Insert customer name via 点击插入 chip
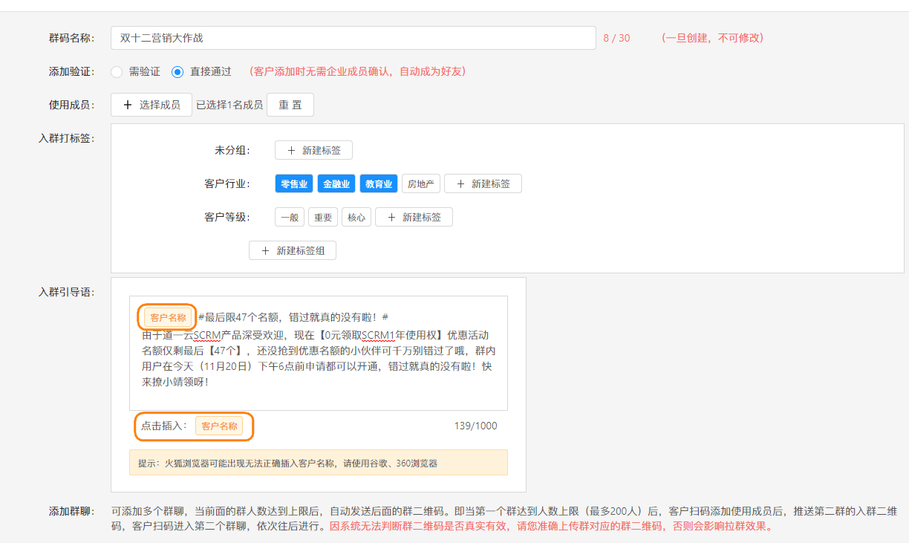 coord(220,426)
